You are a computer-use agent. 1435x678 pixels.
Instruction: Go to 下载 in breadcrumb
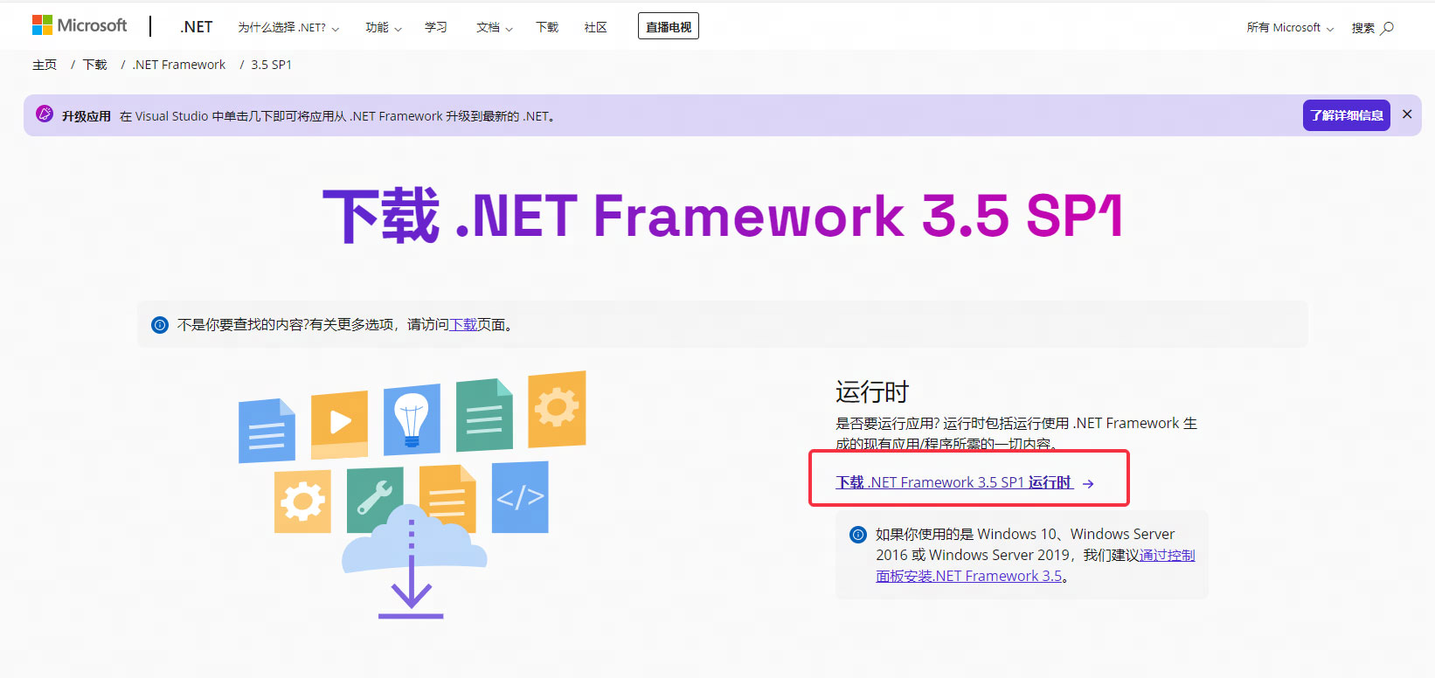[94, 65]
